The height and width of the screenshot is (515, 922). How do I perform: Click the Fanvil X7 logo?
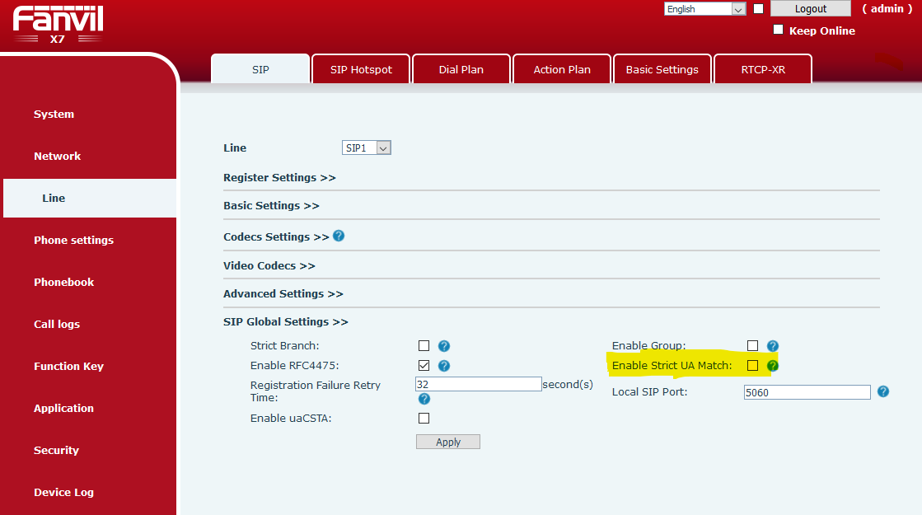(58, 25)
